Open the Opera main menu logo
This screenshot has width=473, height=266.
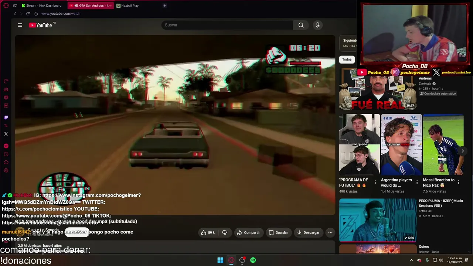tap(6, 6)
